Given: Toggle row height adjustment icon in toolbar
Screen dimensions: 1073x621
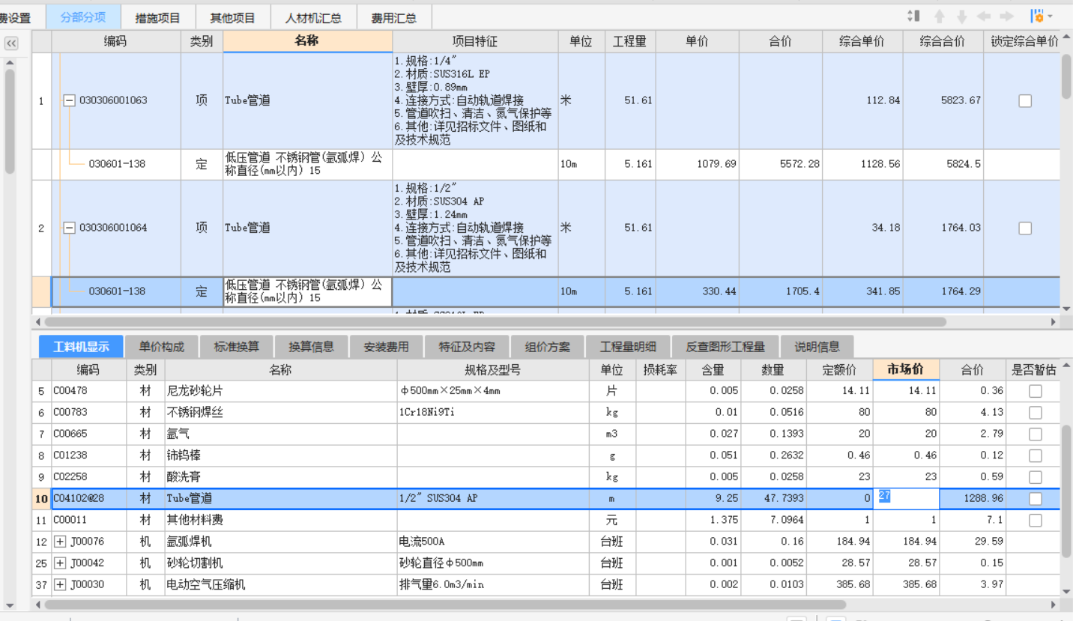Looking at the screenshot, I should click(x=913, y=16).
